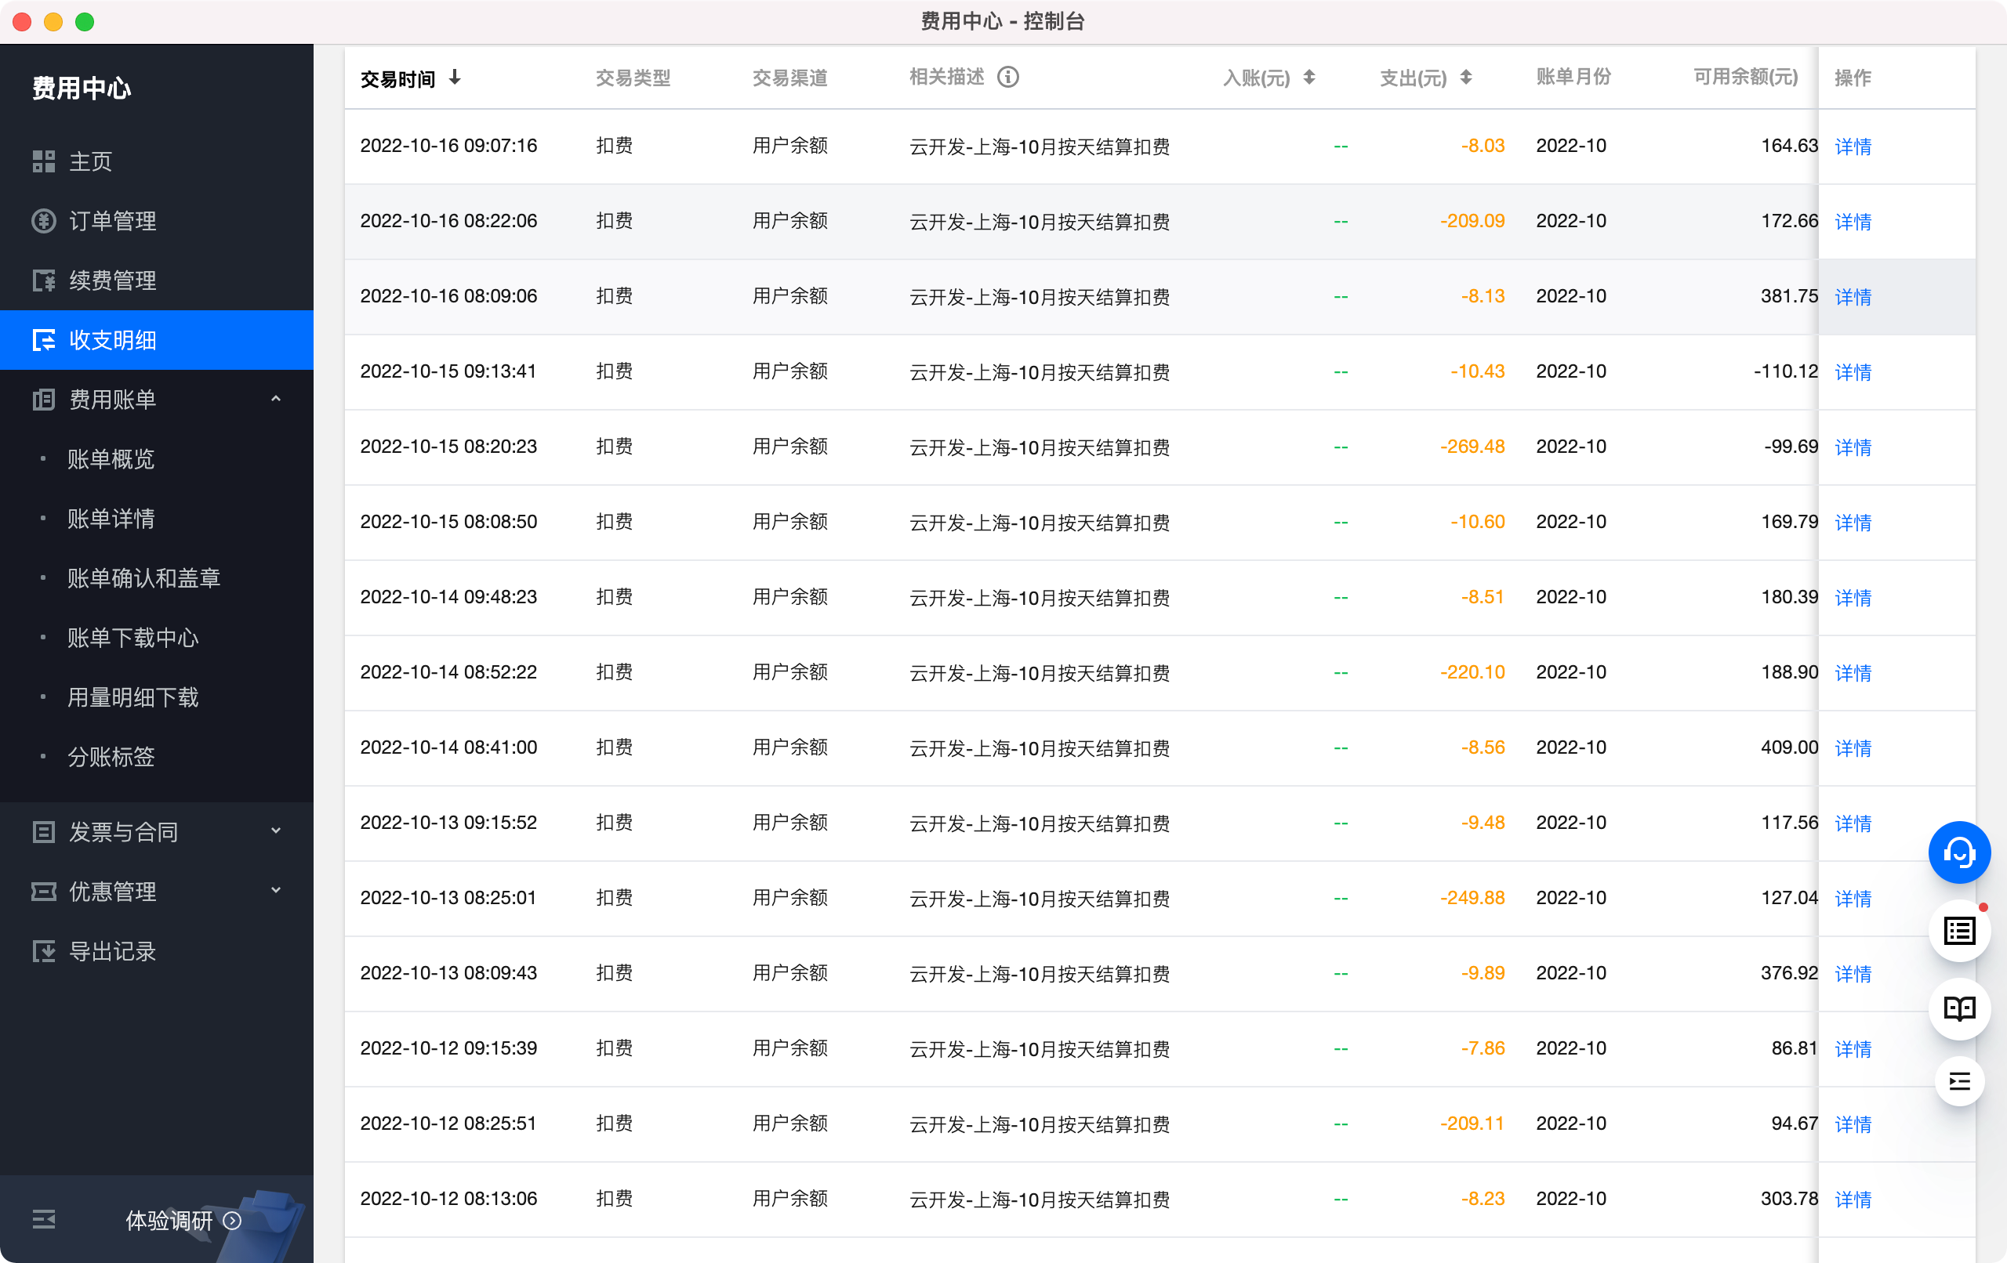2007x1263 pixels.
Task: Click the info icon beside 相关描述
Action: click(1007, 78)
